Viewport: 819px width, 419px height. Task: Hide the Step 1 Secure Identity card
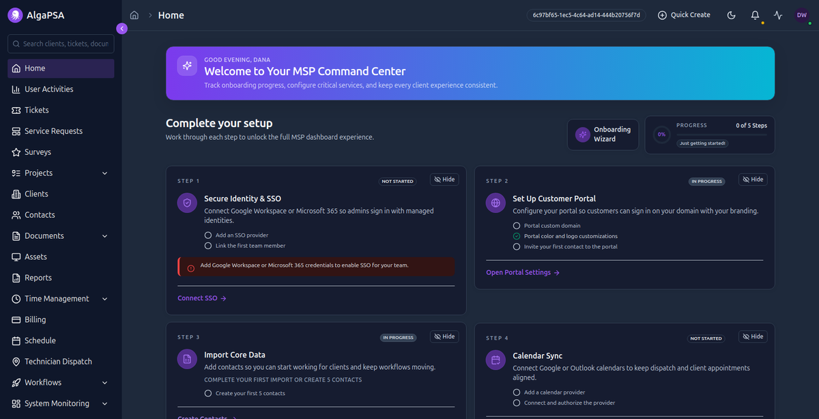(x=444, y=179)
